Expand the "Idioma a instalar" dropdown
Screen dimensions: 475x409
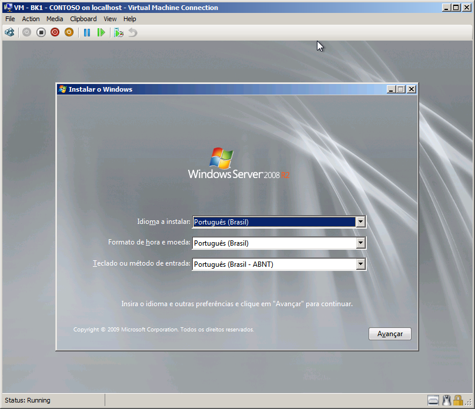tap(360, 222)
